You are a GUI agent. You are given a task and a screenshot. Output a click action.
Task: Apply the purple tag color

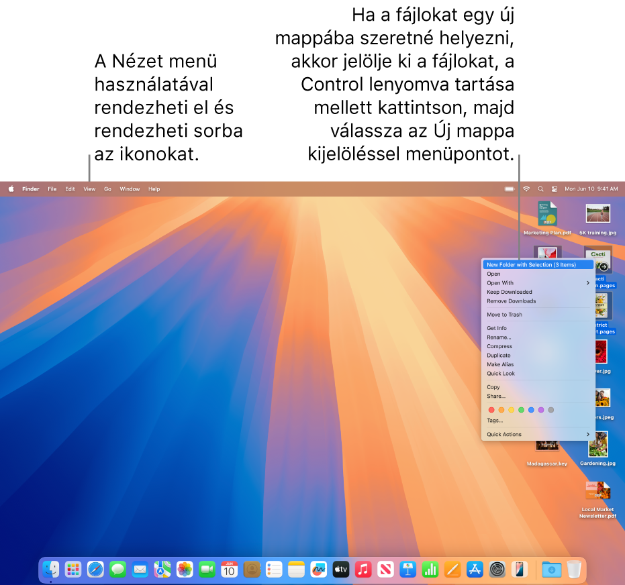click(x=541, y=410)
